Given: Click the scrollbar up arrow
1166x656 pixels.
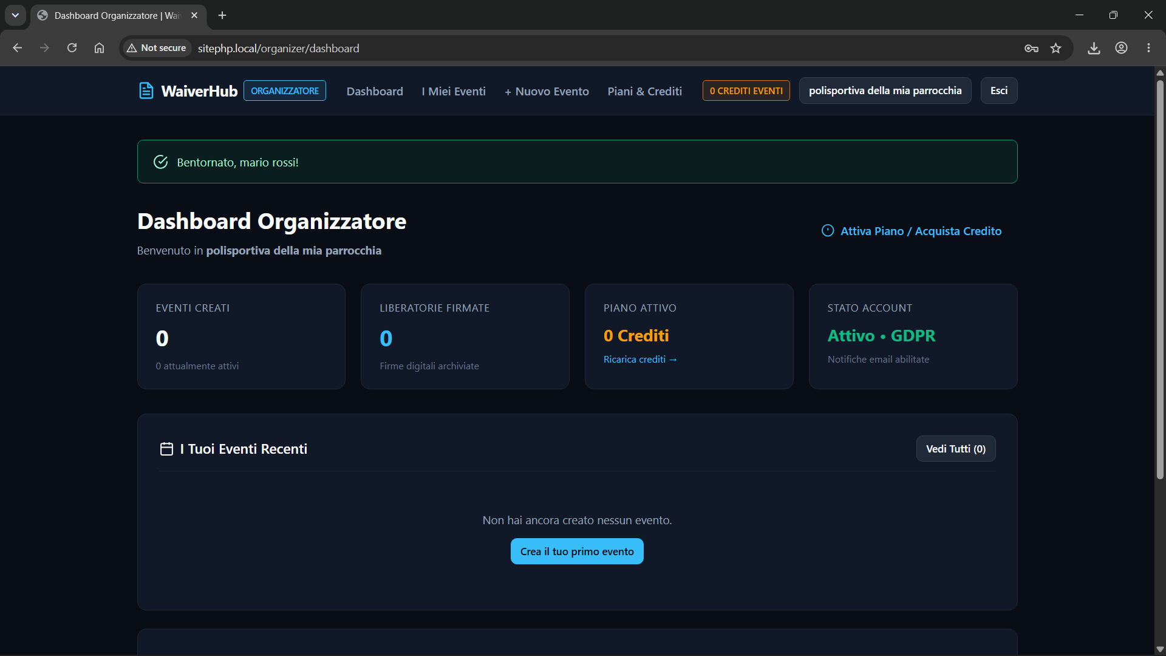Looking at the screenshot, I should [1160, 72].
